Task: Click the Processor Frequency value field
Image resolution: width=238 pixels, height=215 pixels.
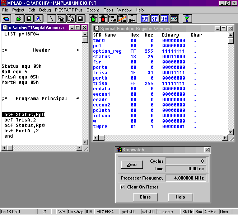Action: 186,178
